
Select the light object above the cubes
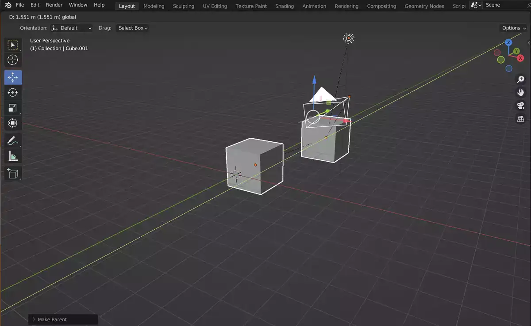point(349,38)
